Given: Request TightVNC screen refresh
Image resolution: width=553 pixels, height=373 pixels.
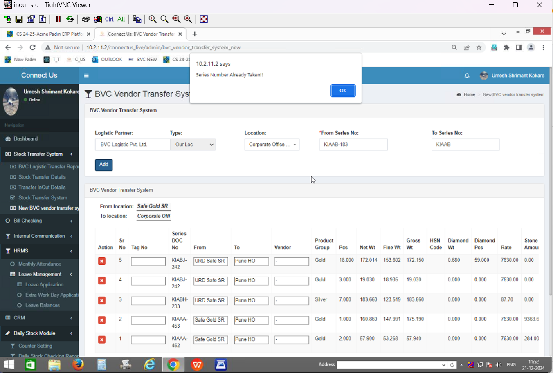Looking at the screenshot, I should [x=70, y=19].
